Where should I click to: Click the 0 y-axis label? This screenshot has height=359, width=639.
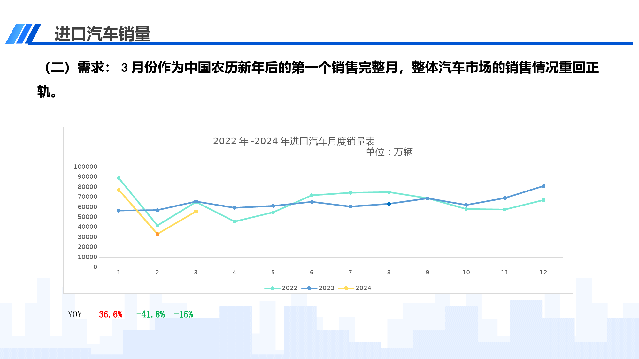point(95,267)
